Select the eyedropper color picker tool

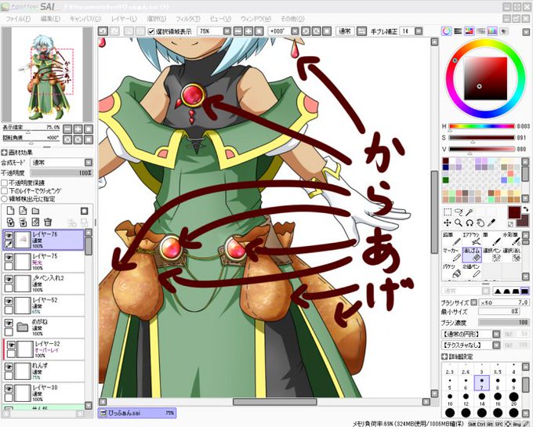[x=491, y=223]
